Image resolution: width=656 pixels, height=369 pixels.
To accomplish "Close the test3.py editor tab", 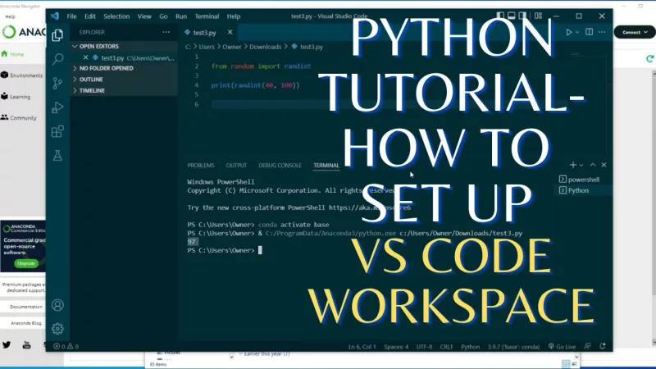I will pyautogui.click(x=229, y=32).
